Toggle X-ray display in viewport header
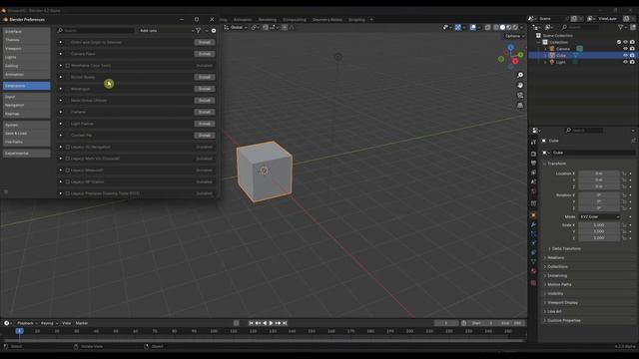639x359 pixels. click(487, 27)
